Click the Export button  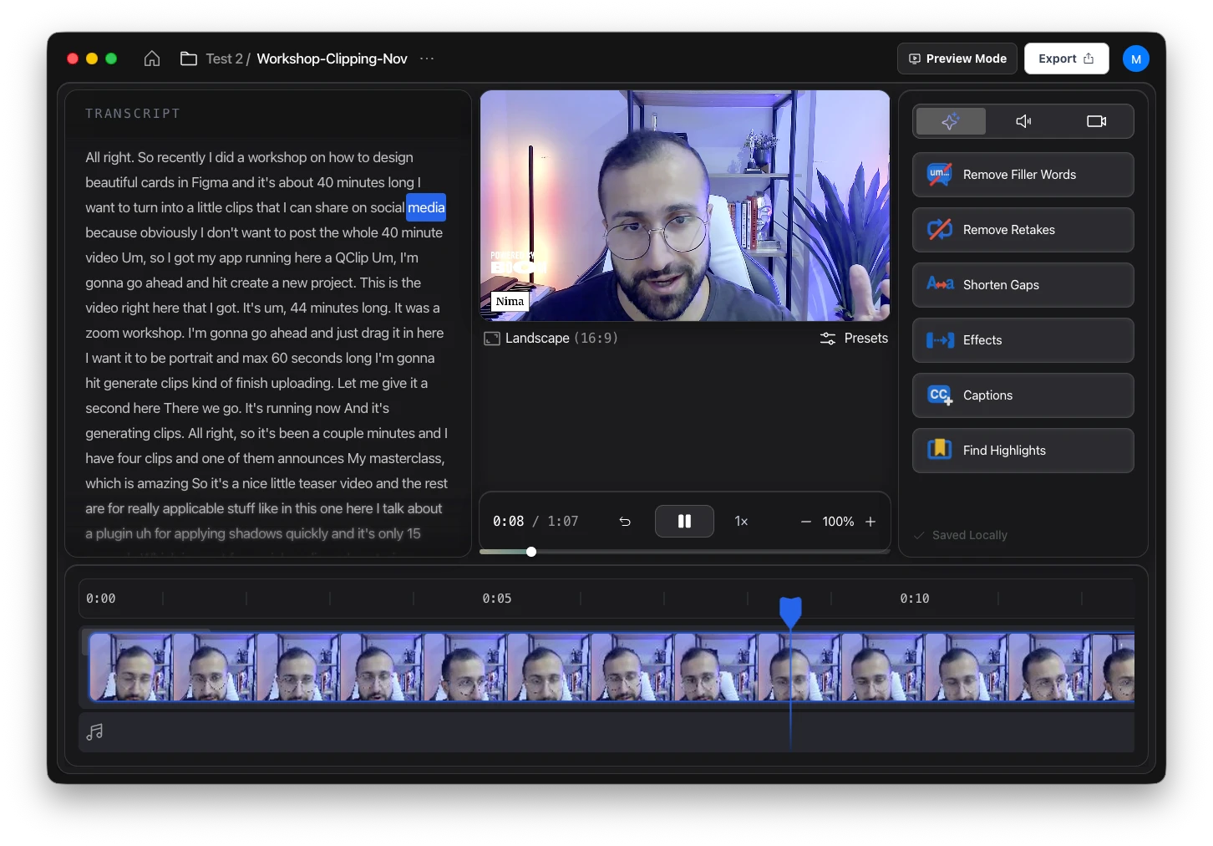(1066, 59)
